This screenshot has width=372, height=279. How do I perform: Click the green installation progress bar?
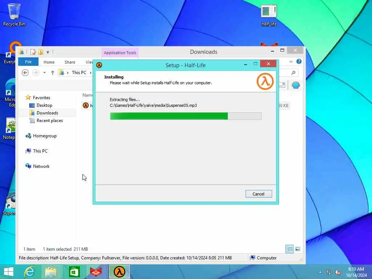click(186, 116)
